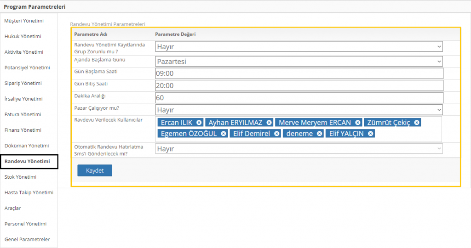
Task: Delete the Merve Meryem ERCAN tag
Action: [358, 123]
